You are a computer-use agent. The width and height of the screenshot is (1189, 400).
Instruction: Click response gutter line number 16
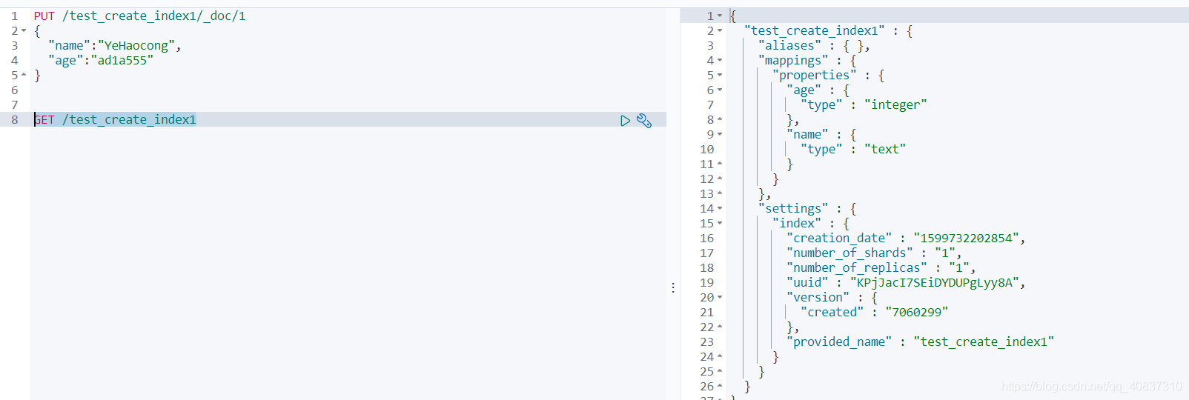coord(707,238)
